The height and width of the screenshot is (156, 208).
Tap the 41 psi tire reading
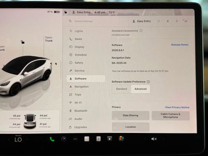click(x=43, y=124)
